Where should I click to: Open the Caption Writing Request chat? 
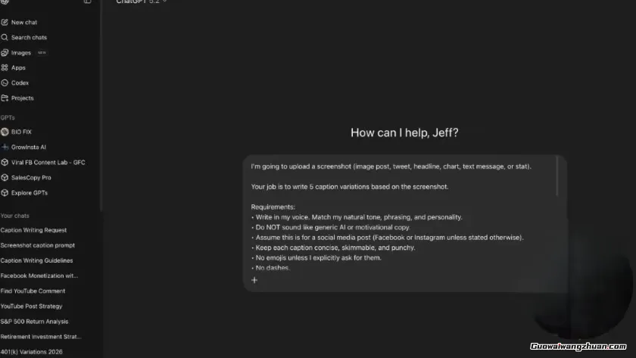click(33, 230)
